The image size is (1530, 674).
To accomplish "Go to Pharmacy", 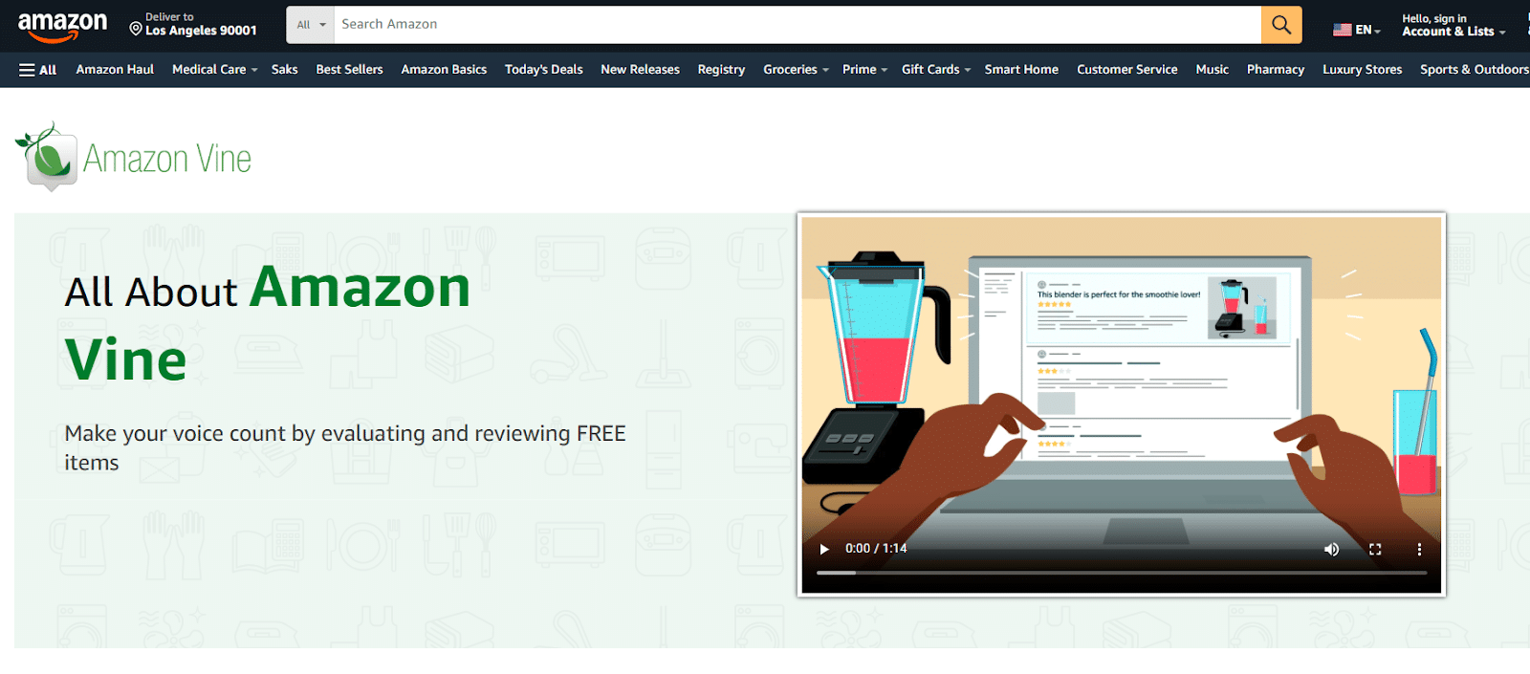I will 1276,70.
